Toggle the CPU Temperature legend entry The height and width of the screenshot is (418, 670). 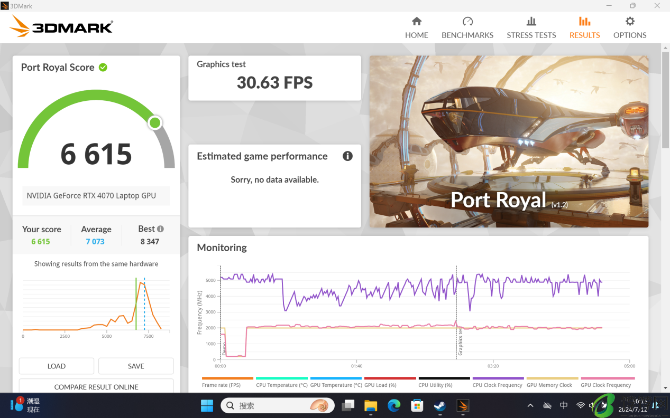pyautogui.click(x=282, y=382)
